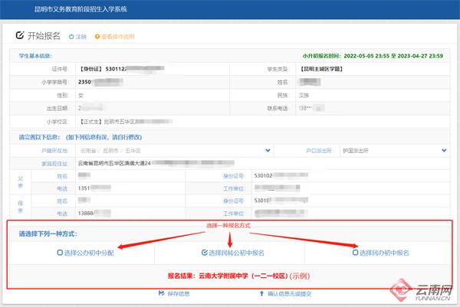The height and width of the screenshot is (307, 460).
Task: Click the father's 工作单位 field
Action: pos(350,188)
